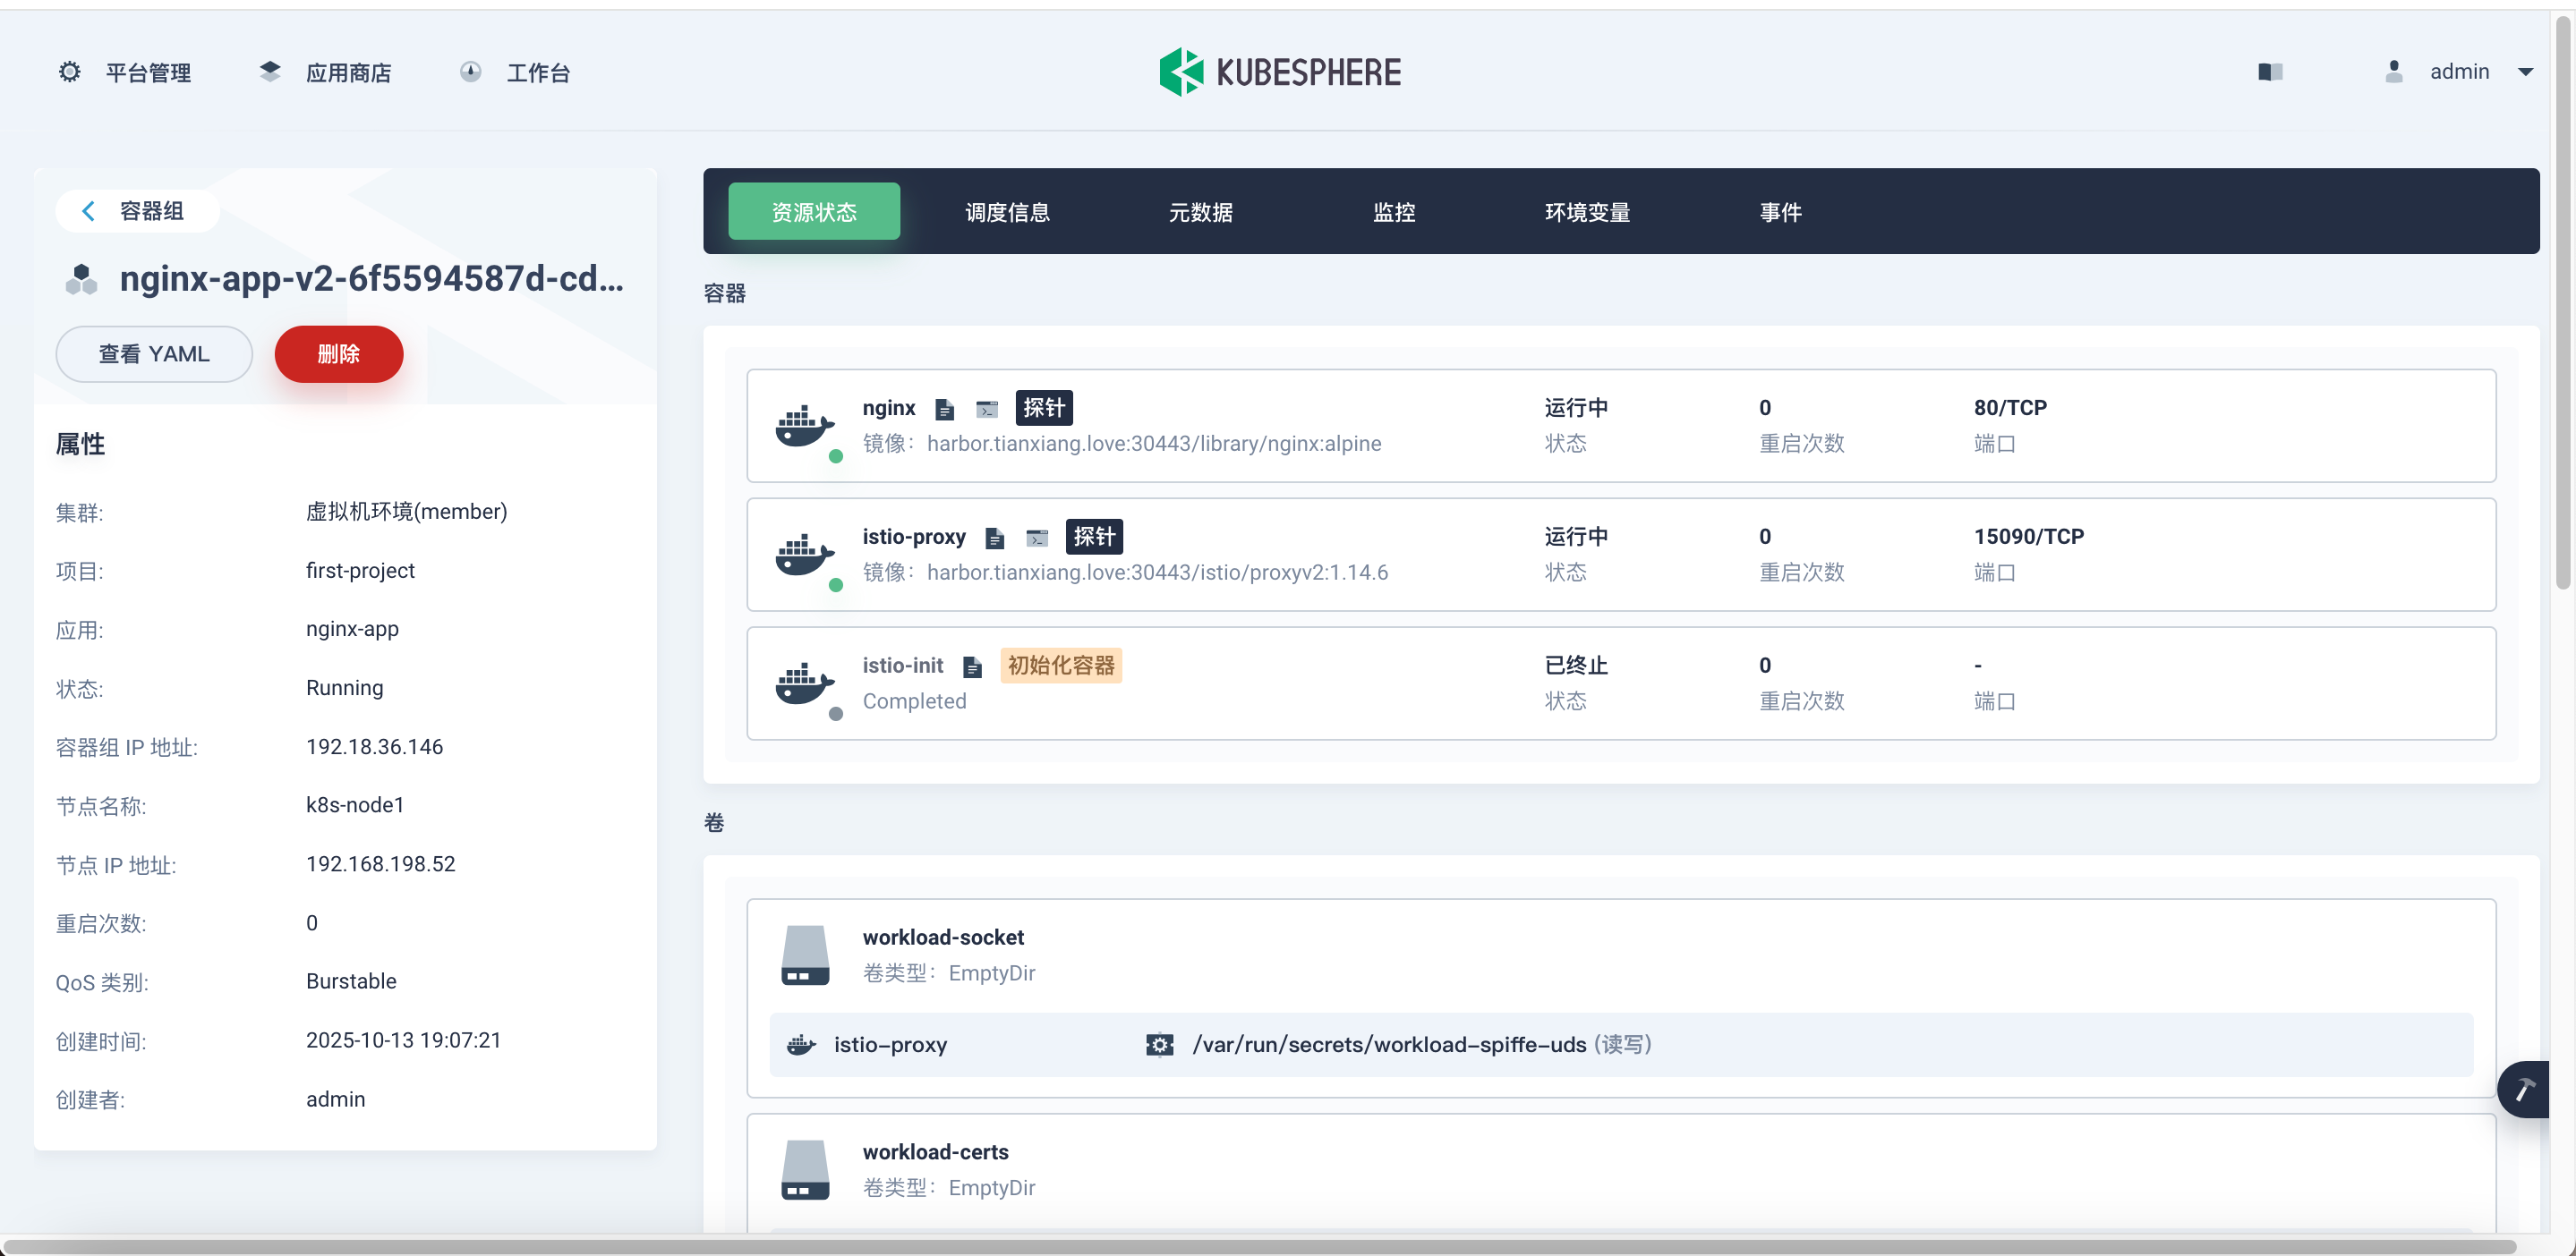Click the red 删除 button

coord(338,353)
